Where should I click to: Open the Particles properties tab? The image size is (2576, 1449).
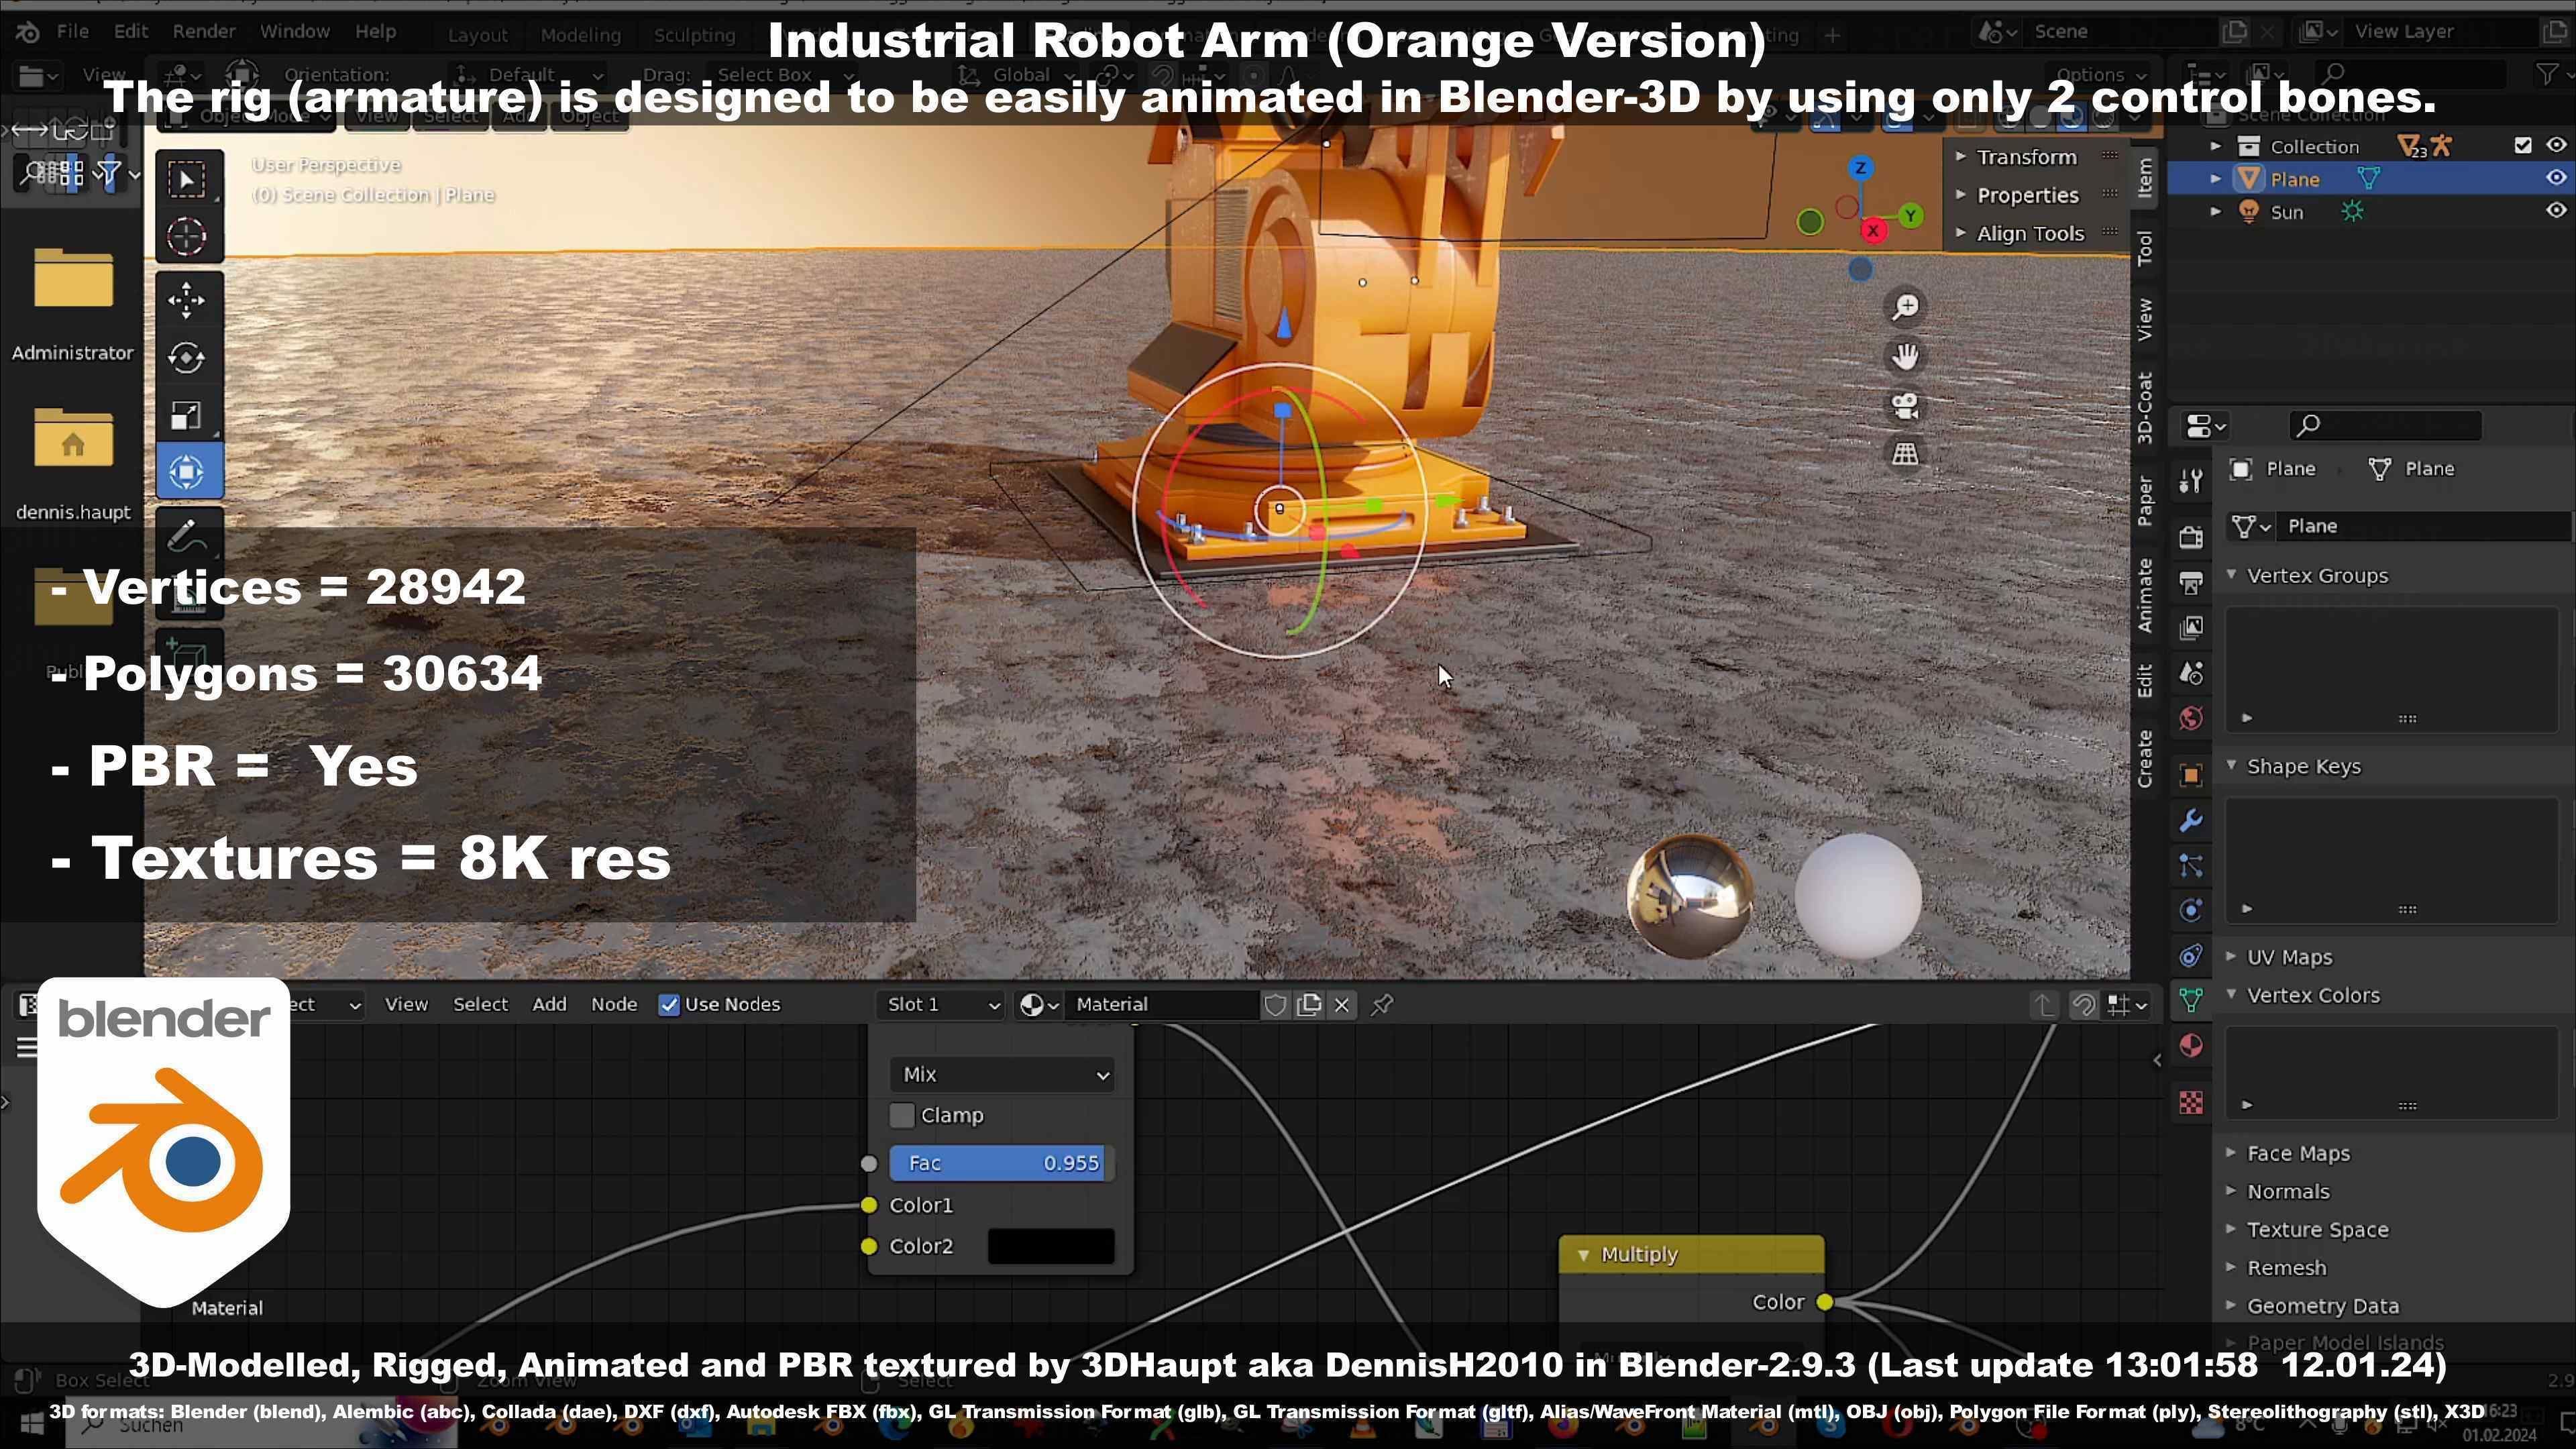point(2191,866)
